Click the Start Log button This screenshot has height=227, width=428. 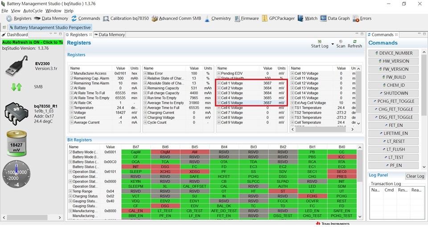(320, 44)
